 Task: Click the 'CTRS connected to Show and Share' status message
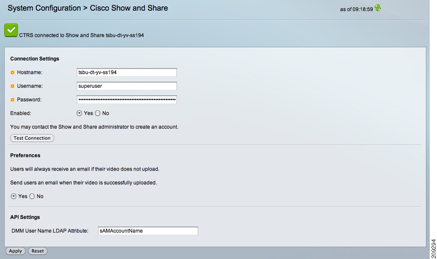pos(81,35)
